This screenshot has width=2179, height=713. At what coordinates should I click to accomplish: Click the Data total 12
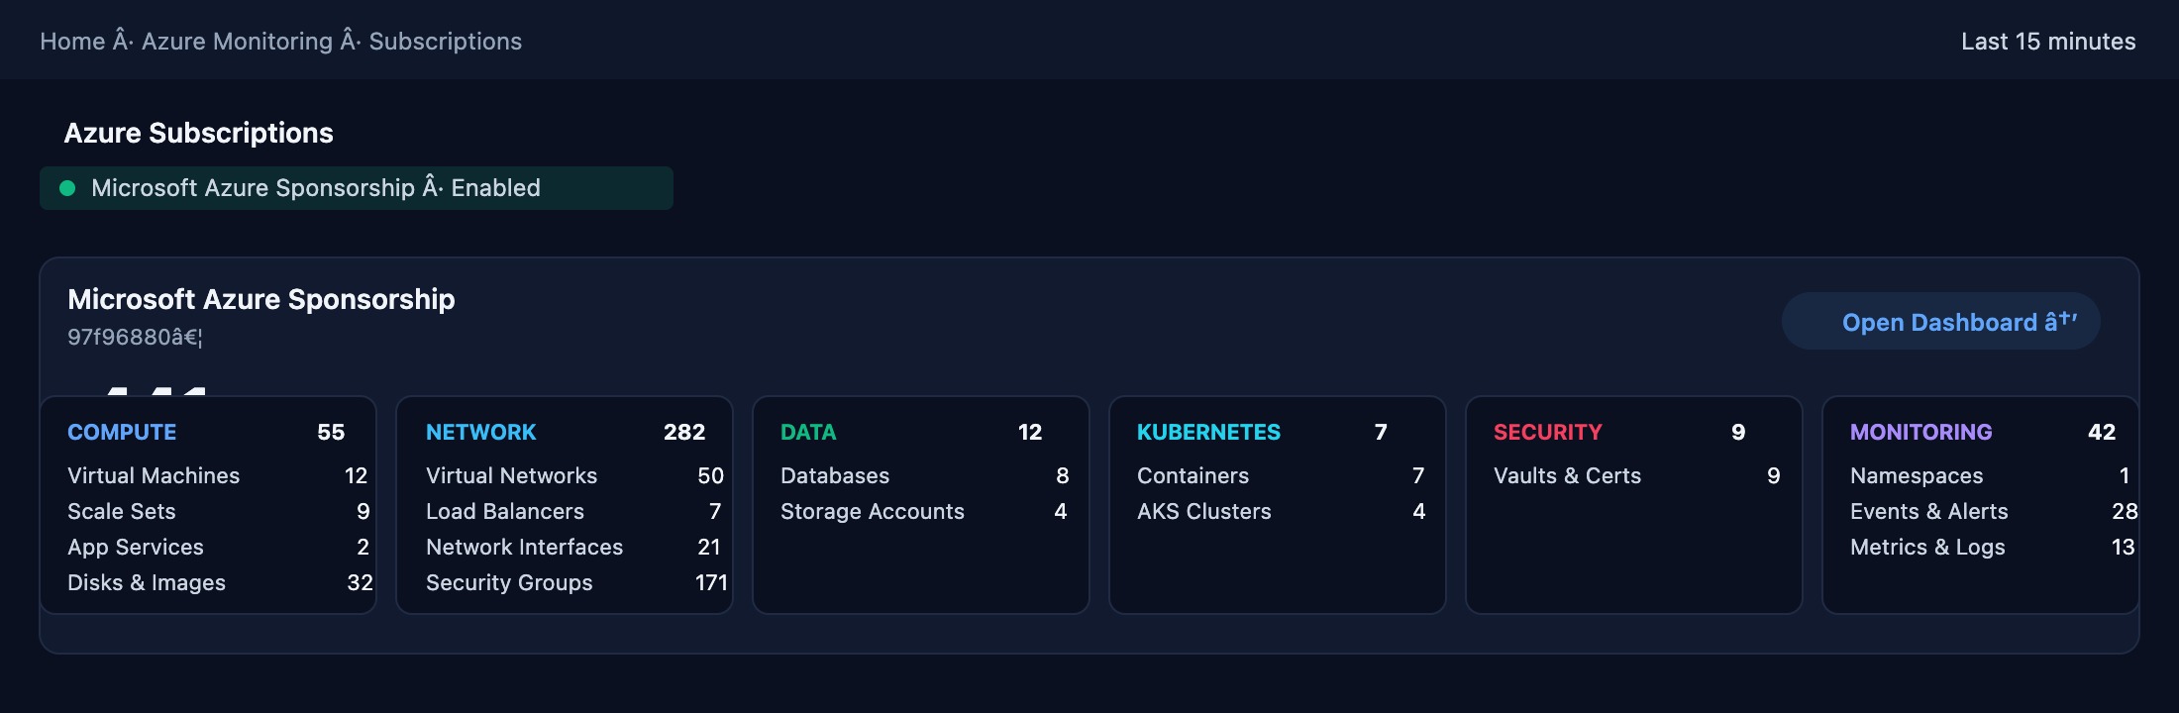pos(1030,432)
